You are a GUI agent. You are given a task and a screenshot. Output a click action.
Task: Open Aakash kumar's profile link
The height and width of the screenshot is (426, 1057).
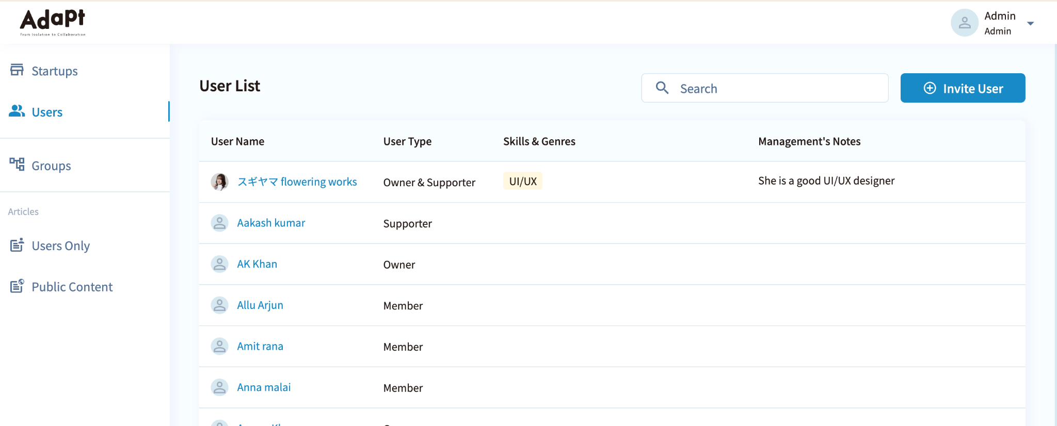[x=271, y=223]
